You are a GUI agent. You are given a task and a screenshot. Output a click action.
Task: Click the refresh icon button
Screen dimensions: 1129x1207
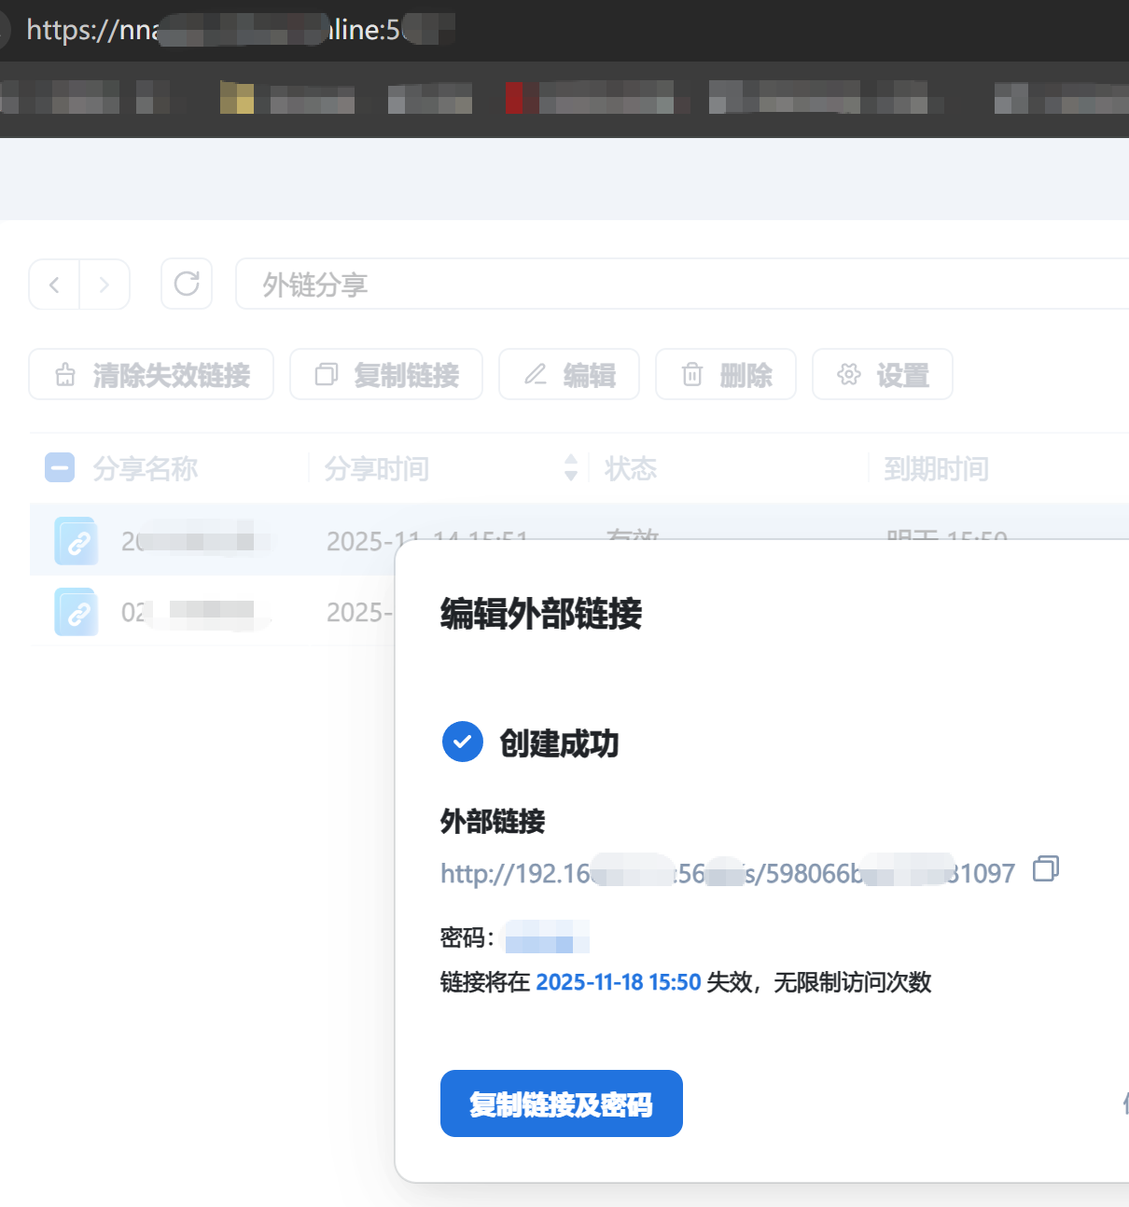pyautogui.click(x=187, y=284)
